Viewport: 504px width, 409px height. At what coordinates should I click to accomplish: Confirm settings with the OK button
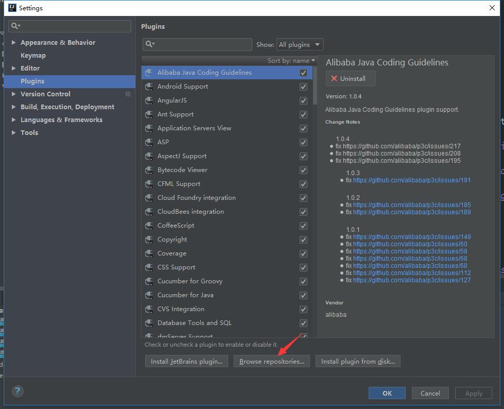click(387, 393)
